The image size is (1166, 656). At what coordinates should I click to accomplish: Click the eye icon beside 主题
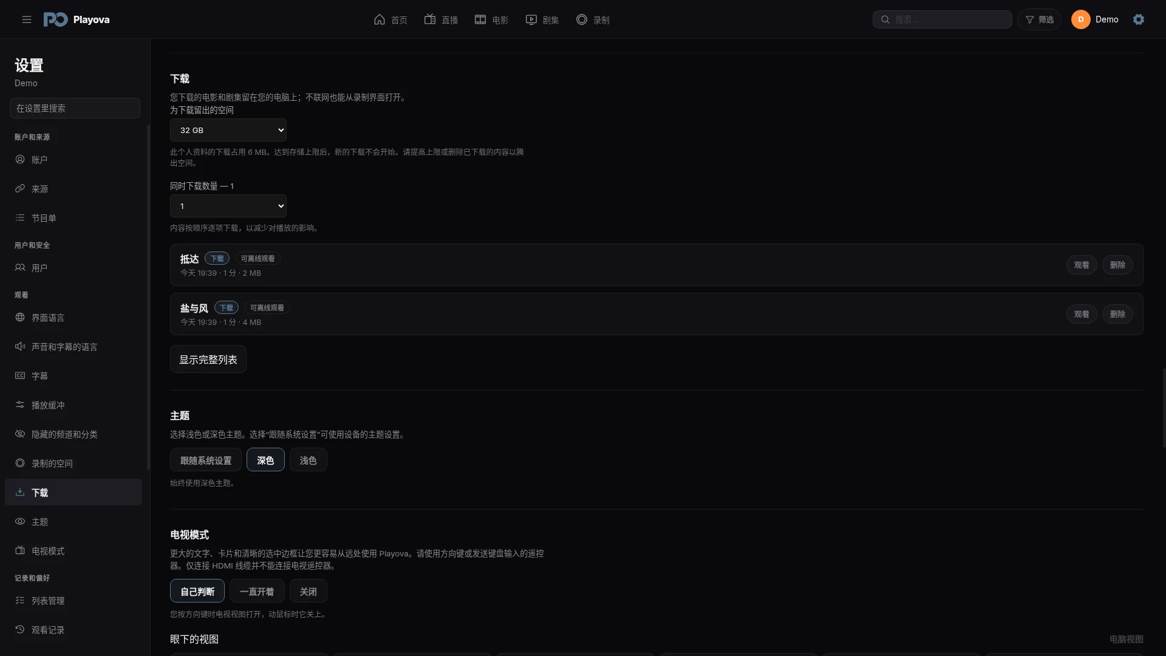[20, 521]
